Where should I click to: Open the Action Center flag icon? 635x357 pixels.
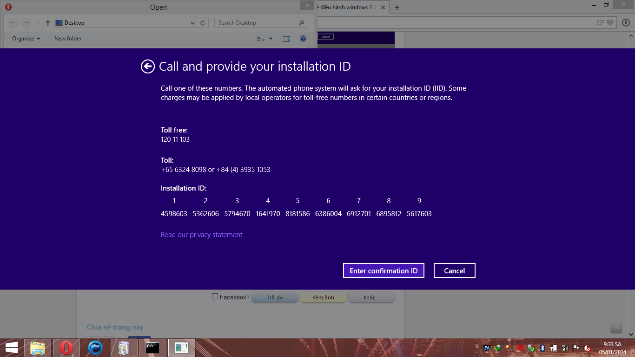[575, 348]
